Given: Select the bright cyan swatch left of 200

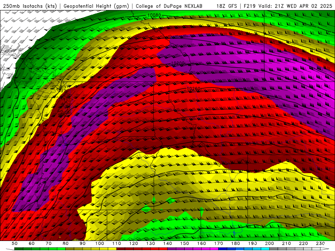Looking at the screenshot, I should click(265, 249).
